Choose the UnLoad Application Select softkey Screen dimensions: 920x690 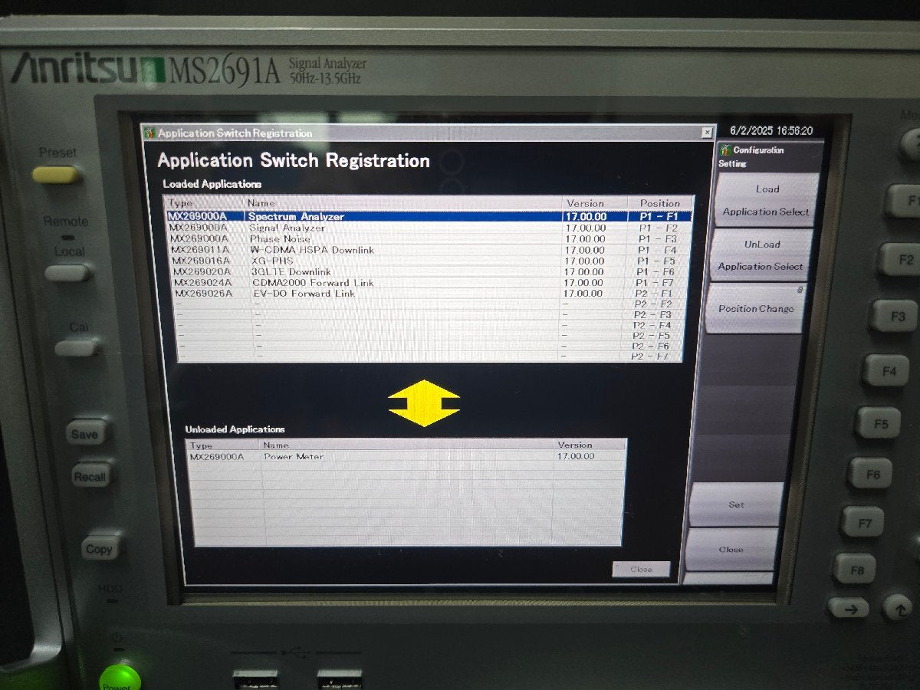click(x=761, y=255)
